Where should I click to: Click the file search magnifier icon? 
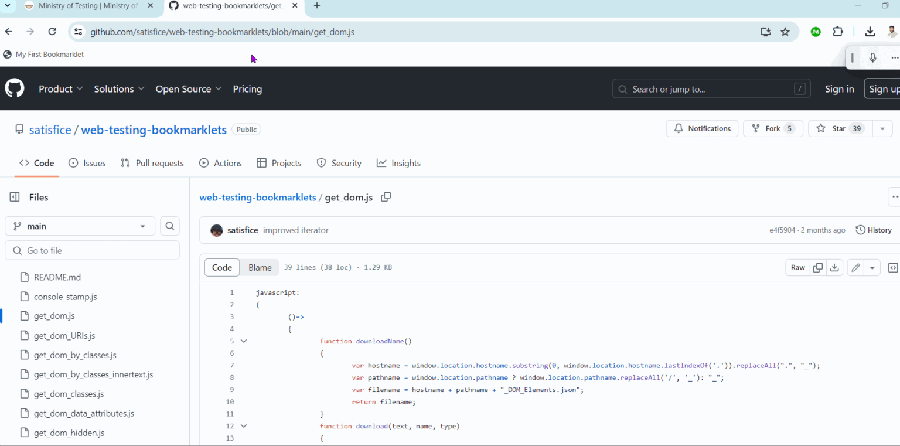(x=170, y=226)
